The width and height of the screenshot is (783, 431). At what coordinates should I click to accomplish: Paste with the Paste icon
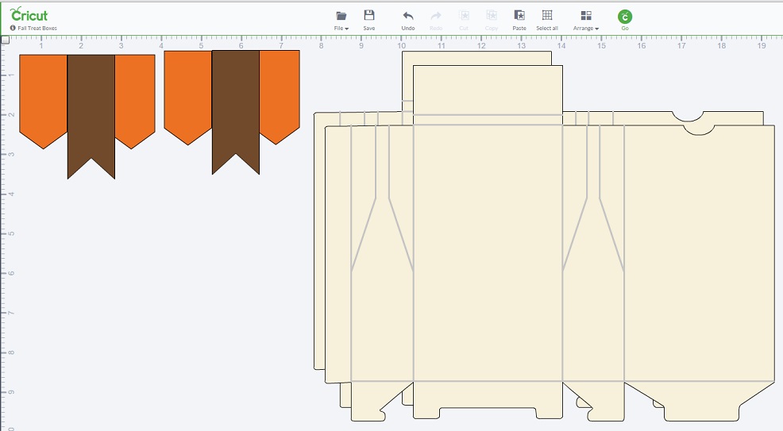(519, 21)
